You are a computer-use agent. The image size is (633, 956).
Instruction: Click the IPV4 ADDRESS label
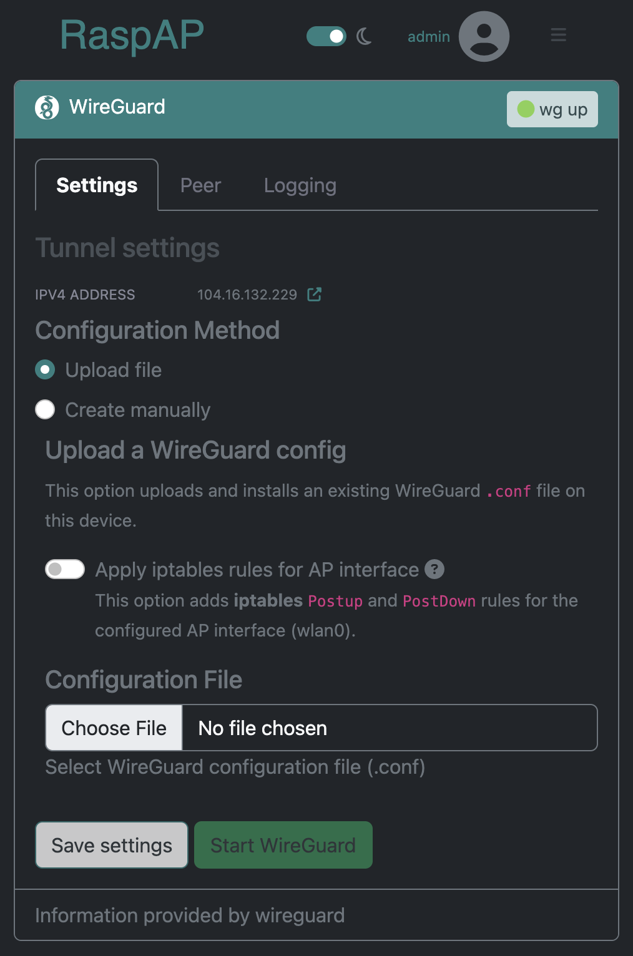[85, 295]
